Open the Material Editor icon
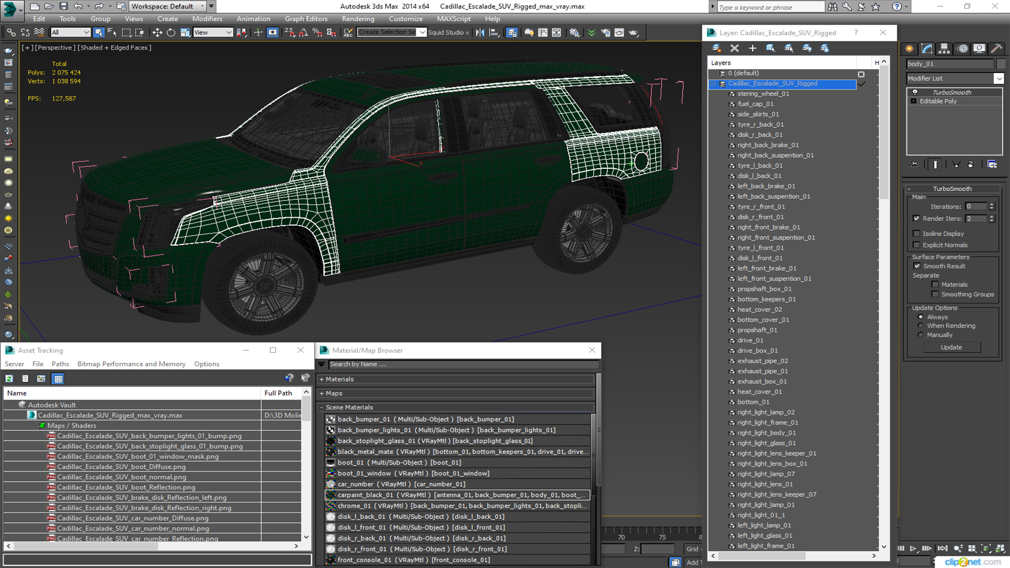Viewport: 1010px width, 568px height. pyautogui.click(x=574, y=33)
